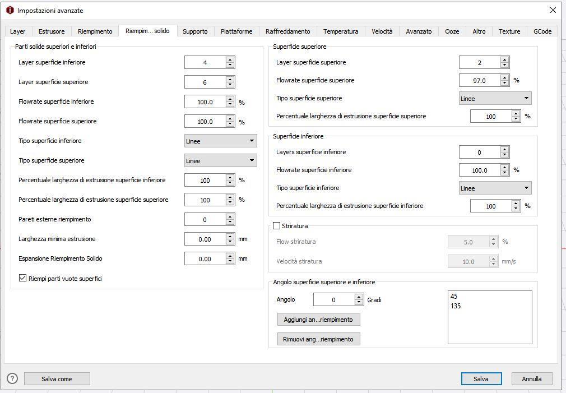
Task: Open Tipo superficie inferiore dropdown in left panel
Action: coord(220,141)
